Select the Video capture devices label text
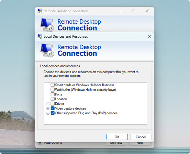This screenshot has width=190, height=154. 70,108
